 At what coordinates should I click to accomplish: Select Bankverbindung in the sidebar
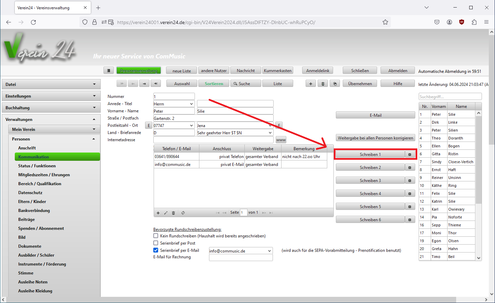coord(34,211)
